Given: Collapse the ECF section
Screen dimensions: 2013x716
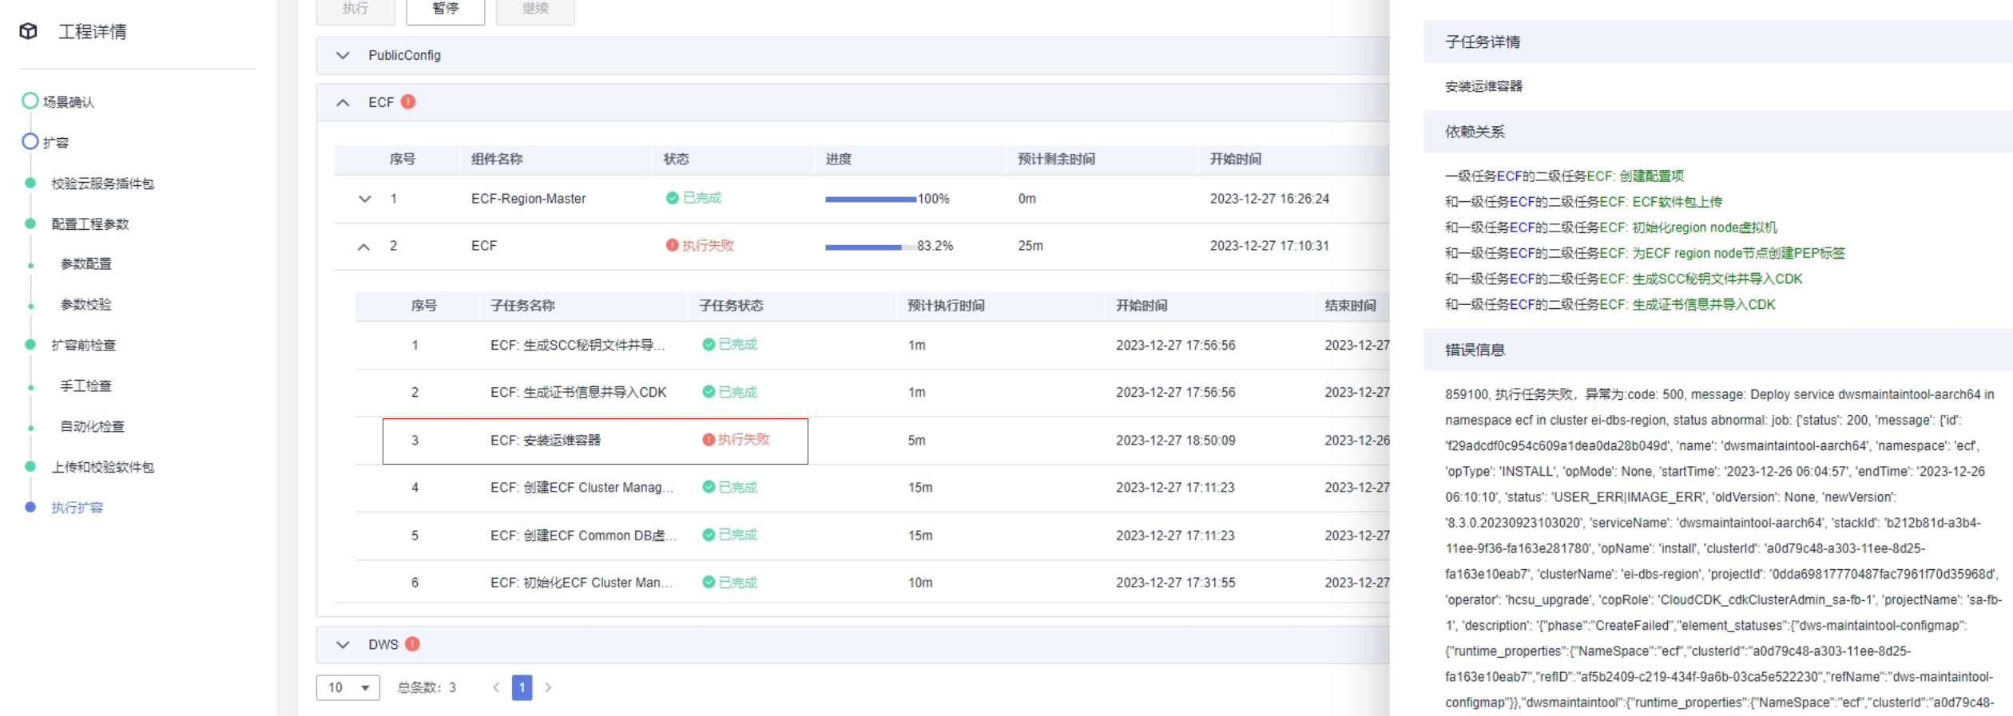Looking at the screenshot, I should (343, 102).
